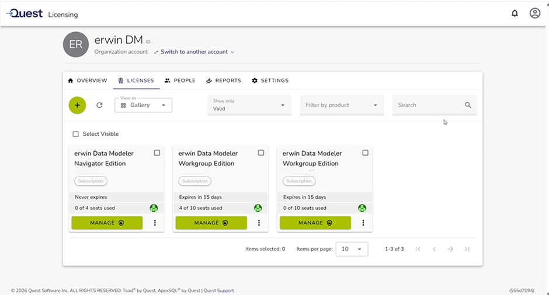Click Subscription tag on 0 of 10 seats card

(x=299, y=181)
